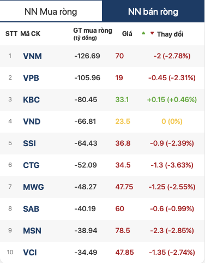
Task: Open the VNM stock ticker
Action: coord(32,56)
